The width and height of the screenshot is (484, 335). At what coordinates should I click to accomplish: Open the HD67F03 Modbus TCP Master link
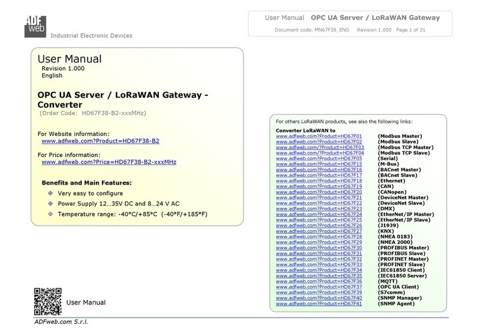click(x=320, y=147)
